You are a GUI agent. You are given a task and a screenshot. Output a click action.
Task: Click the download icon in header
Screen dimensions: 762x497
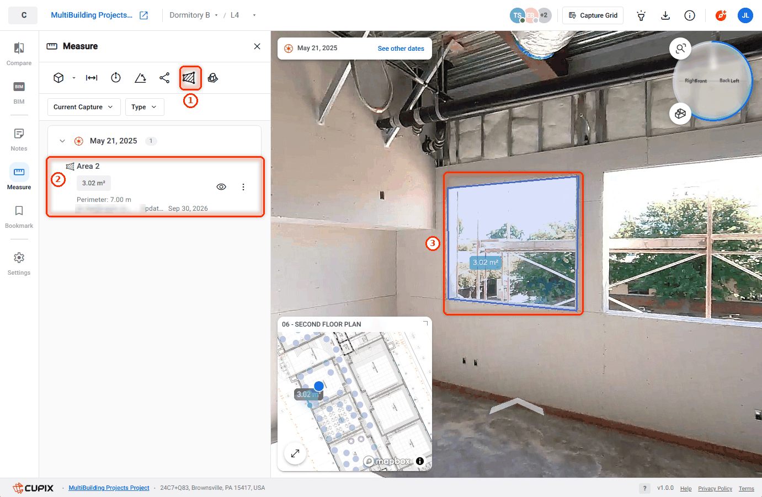(665, 15)
